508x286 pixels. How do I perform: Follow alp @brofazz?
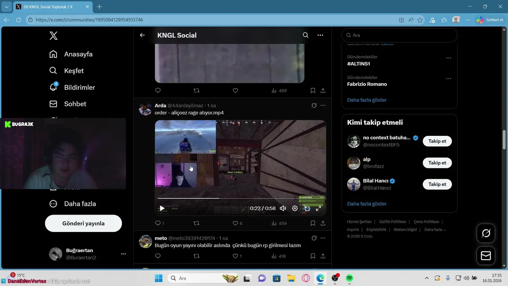437,163
